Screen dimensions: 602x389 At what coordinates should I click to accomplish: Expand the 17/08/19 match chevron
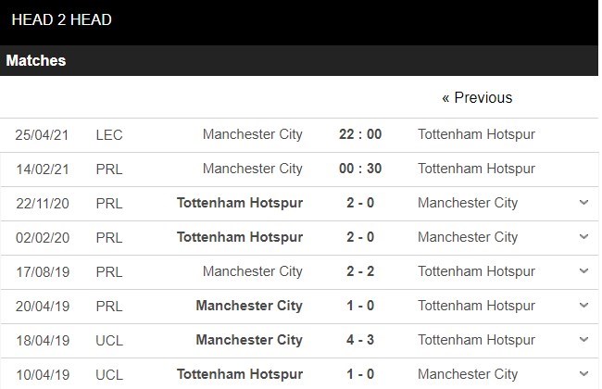(x=583, y=271)
